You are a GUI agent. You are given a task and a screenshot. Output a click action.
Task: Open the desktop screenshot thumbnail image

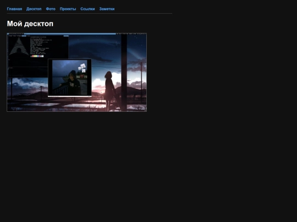(x=76, y=72)
